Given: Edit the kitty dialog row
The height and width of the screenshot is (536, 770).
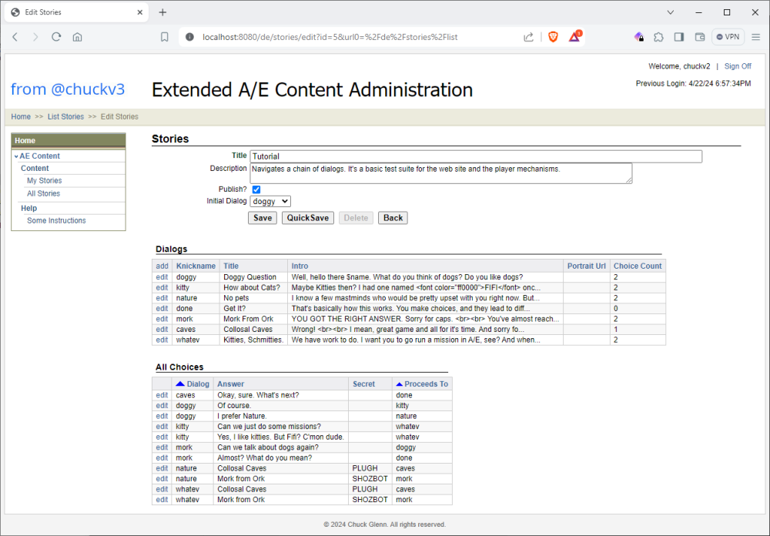Looking at the screenshot, I should [x=162, y=287].
